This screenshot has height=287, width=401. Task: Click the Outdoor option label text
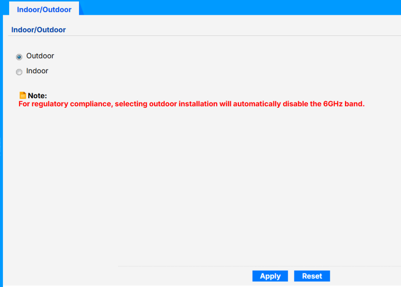[40, 56]
